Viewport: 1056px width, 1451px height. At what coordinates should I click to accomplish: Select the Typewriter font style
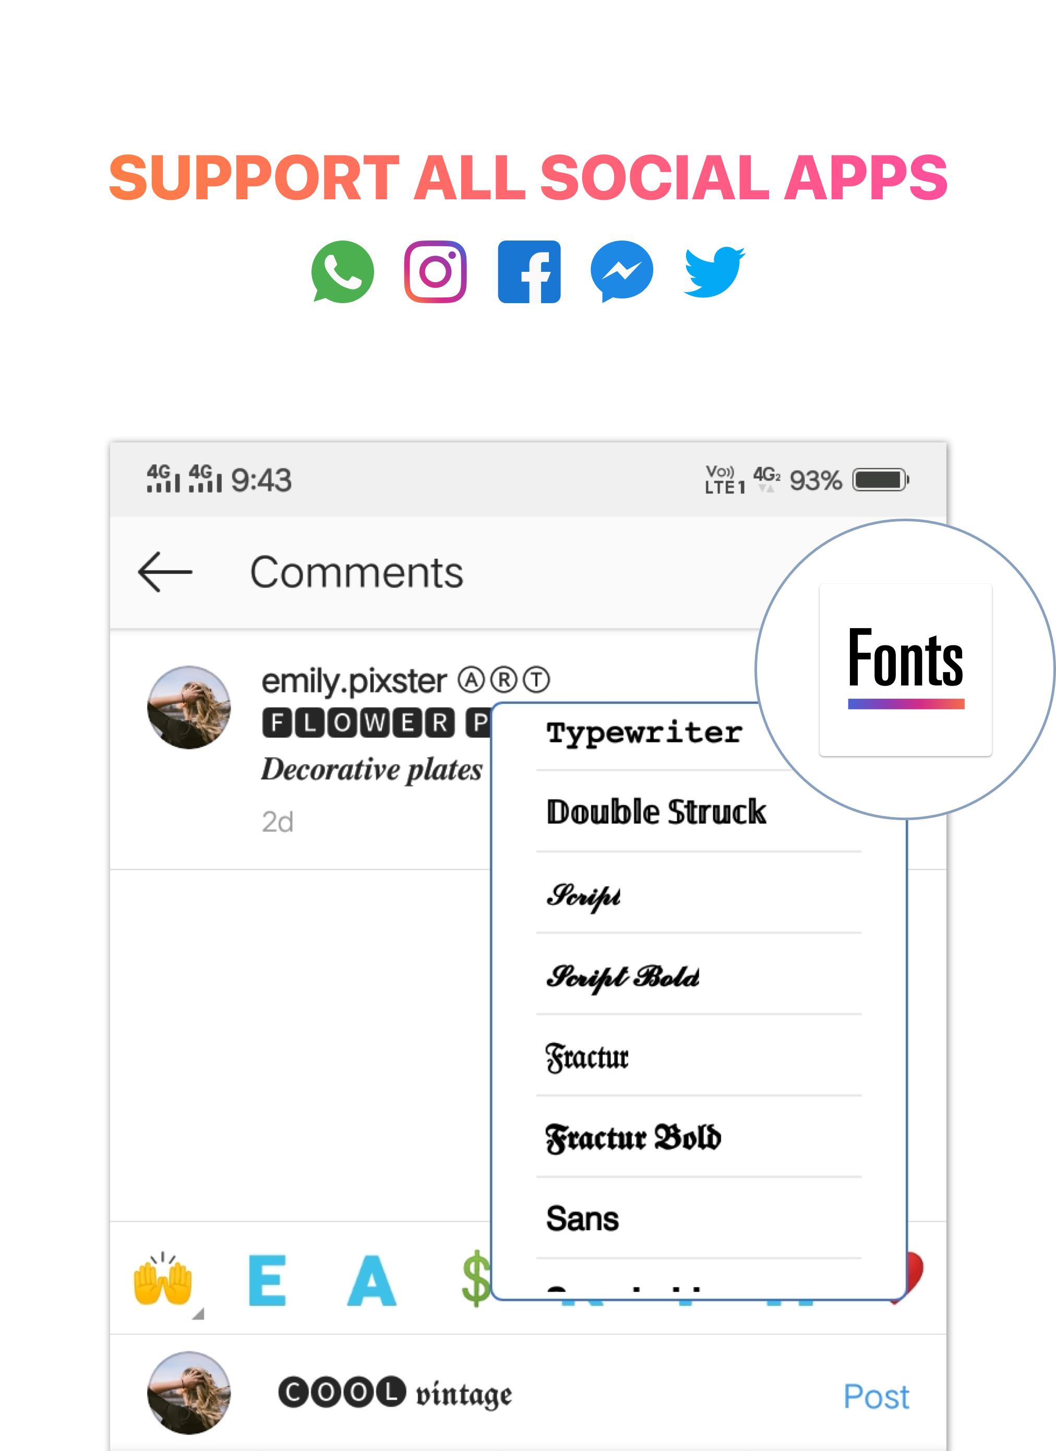(643, 734)
